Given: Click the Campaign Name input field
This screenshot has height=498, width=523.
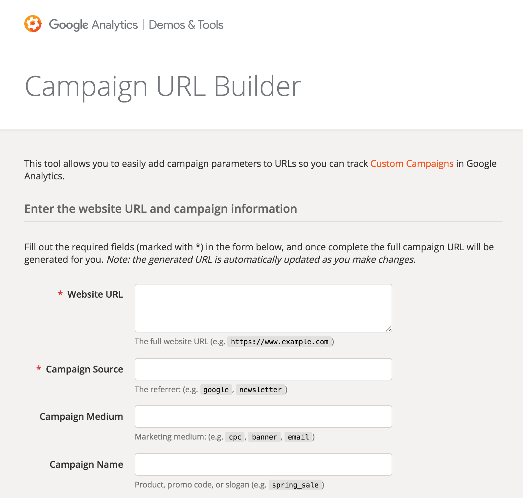Looking at the screenshot, I should [263, 464].
